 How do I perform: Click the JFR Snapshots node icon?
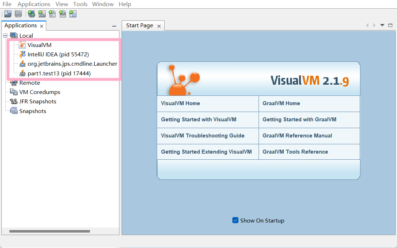click(14, 102)
